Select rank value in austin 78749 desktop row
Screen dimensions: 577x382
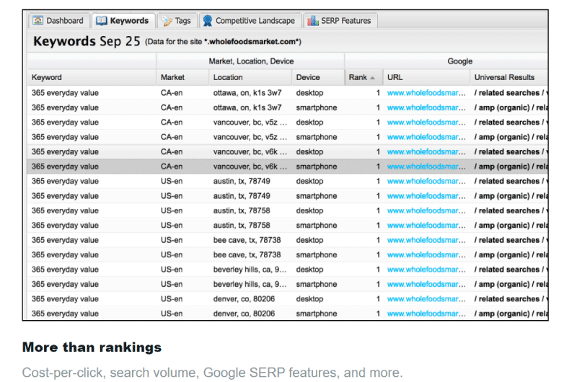click(378, 181)
